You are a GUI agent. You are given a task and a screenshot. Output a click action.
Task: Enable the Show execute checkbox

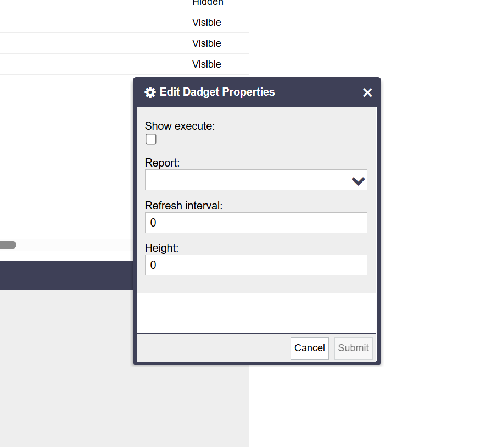tap(151, 139)
